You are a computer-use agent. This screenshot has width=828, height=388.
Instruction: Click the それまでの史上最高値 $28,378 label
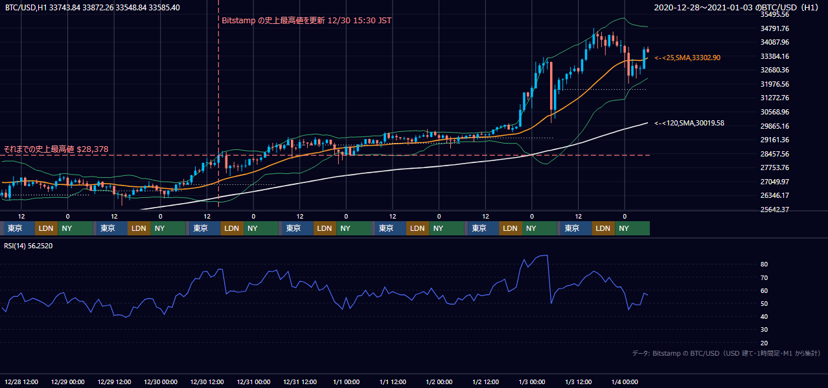(56, 149)
